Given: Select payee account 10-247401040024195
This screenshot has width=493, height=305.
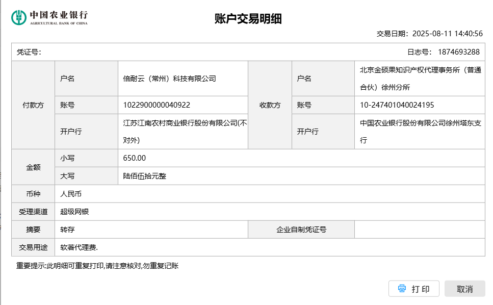Looking at the screenshot, I should point(397,105).
